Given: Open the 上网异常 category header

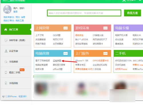Looking at the screenshot, I should (x=42, y=28).
